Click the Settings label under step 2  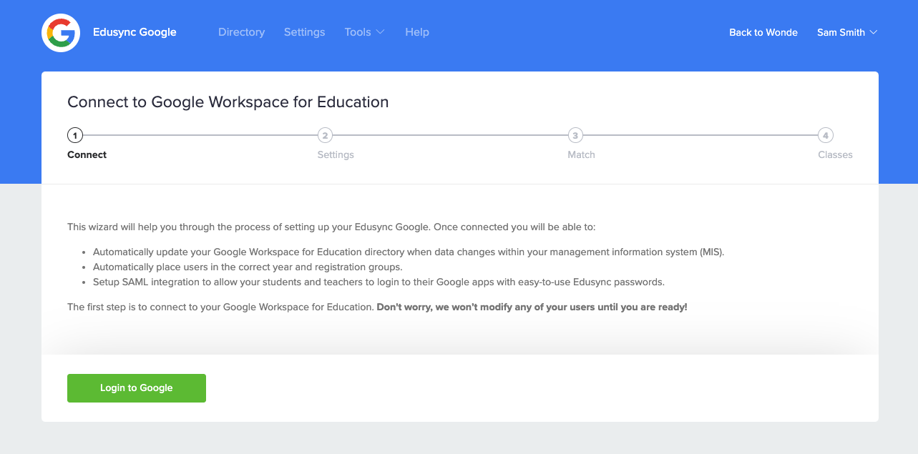click(335, 154)
